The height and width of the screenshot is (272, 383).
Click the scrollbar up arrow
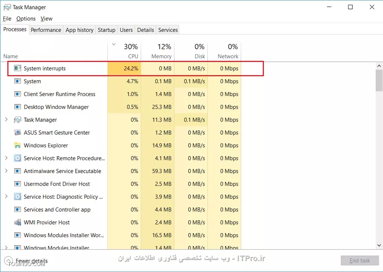[379, 66]
